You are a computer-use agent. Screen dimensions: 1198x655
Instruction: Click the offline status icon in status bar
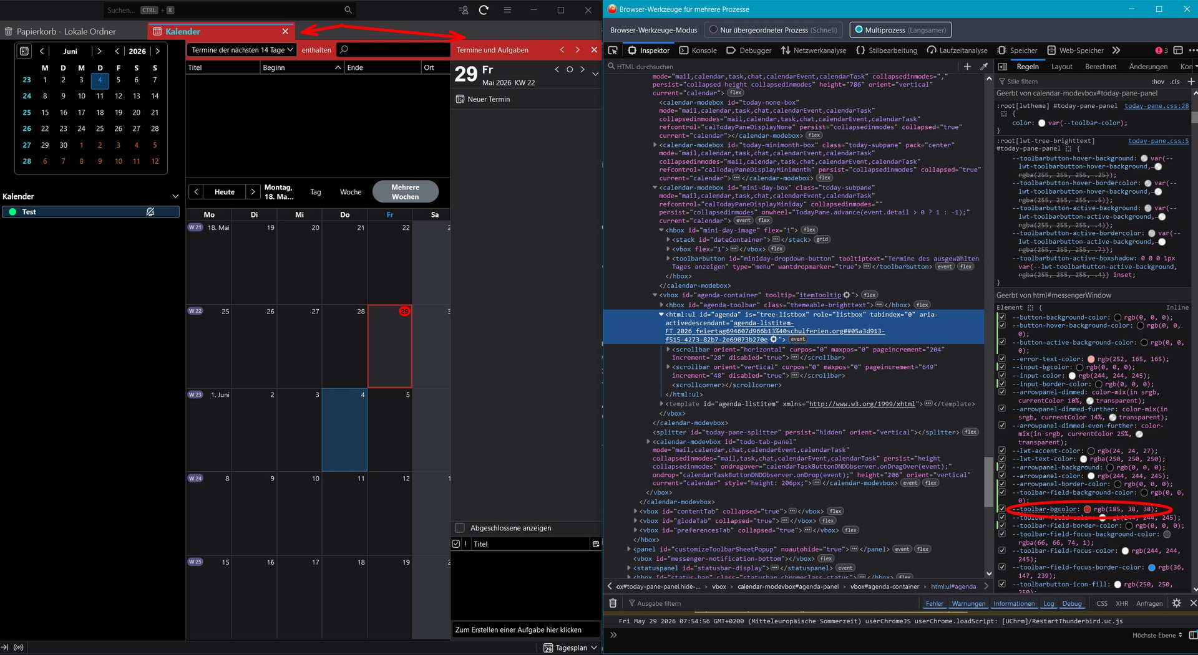coord(19,648)
